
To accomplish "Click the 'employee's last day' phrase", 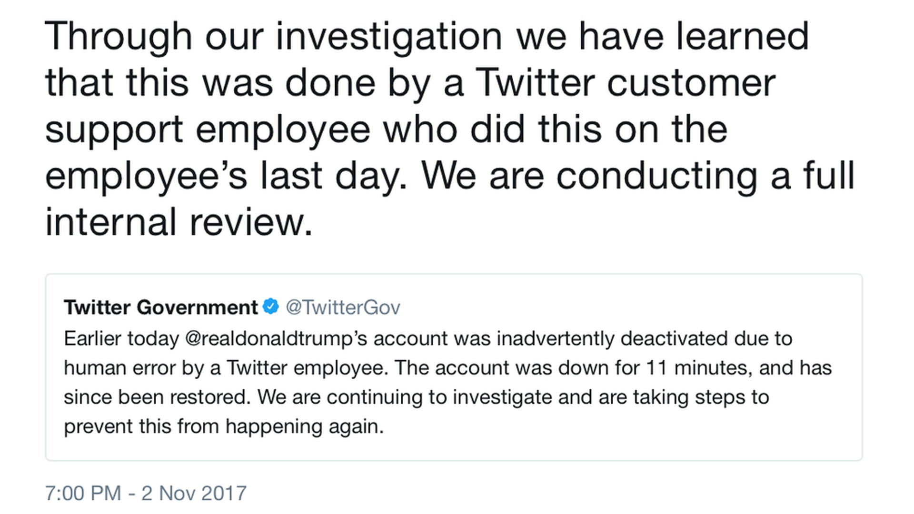I will (224, 176).
